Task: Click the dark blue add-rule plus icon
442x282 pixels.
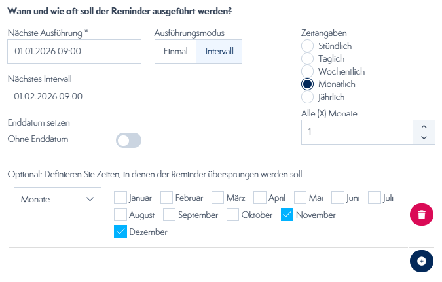Action: 422,260
